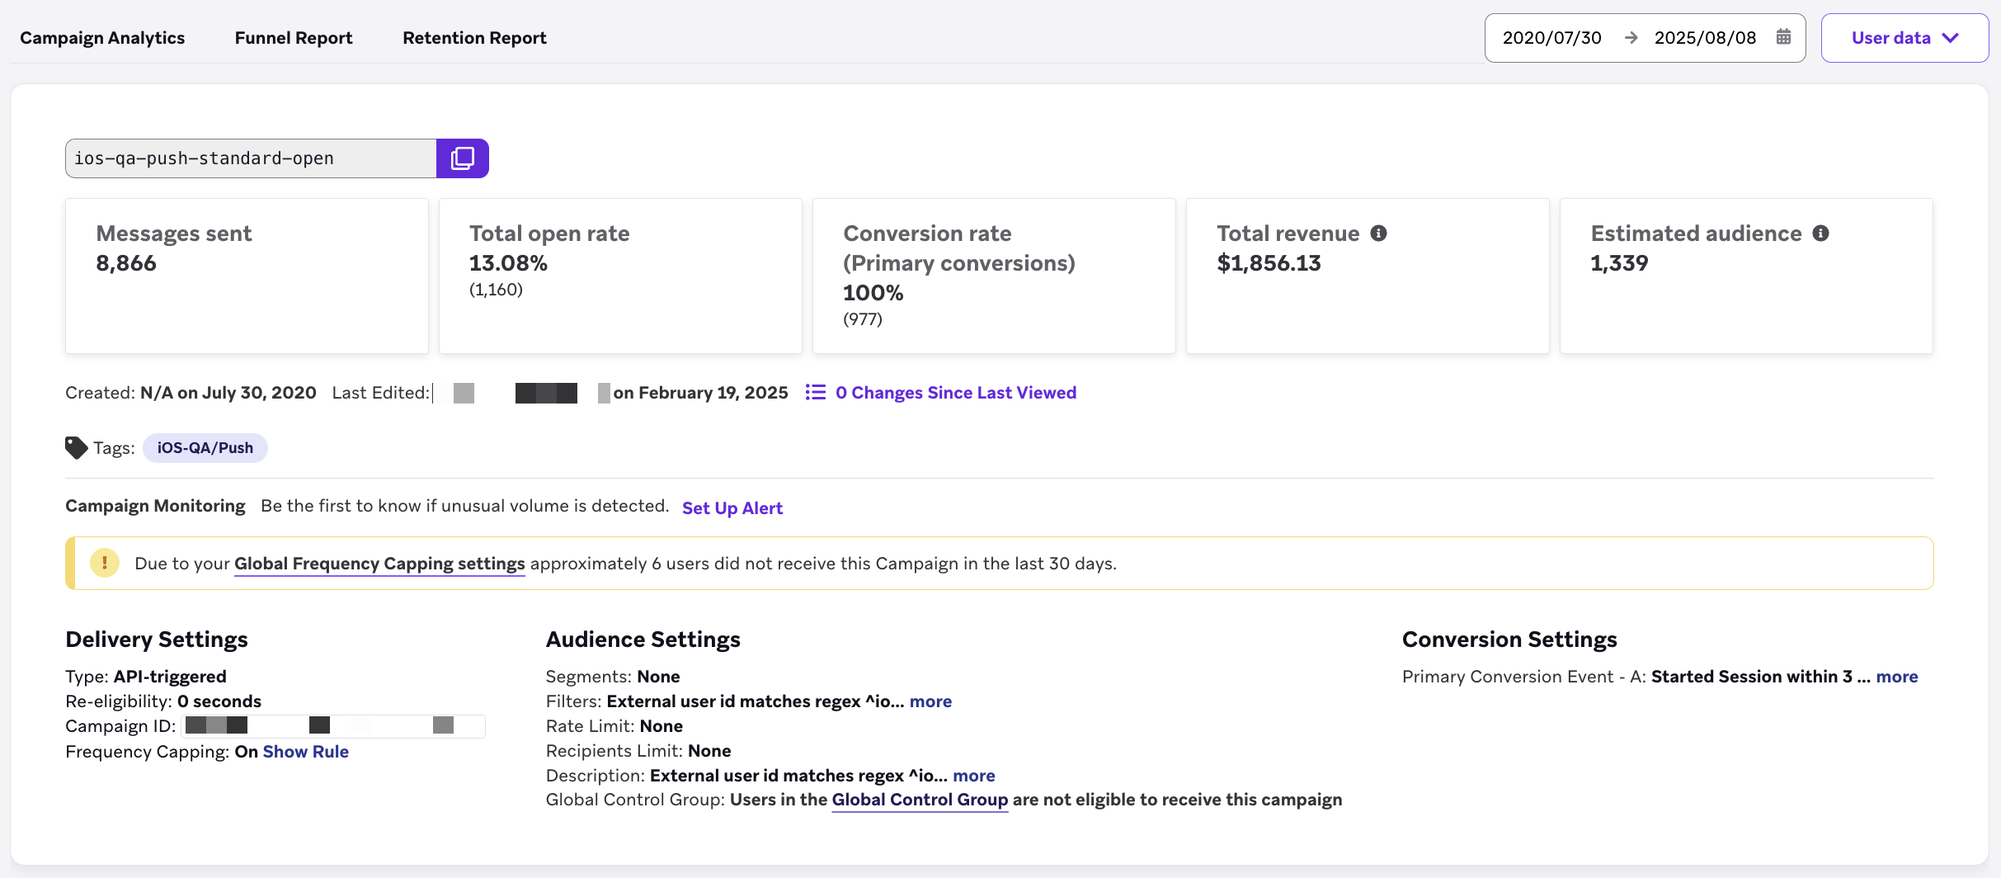Expand Description with the more link

pos(973,776)
